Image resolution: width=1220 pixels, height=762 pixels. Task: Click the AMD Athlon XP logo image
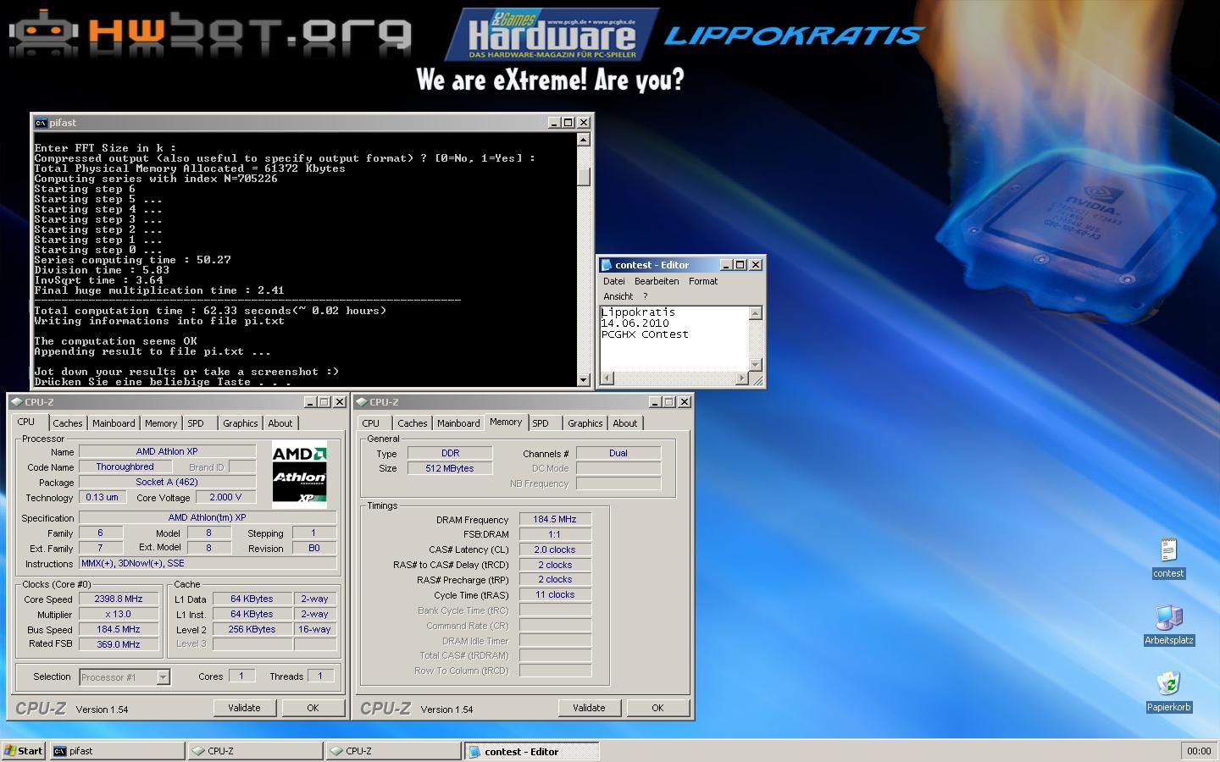[299, 474]
